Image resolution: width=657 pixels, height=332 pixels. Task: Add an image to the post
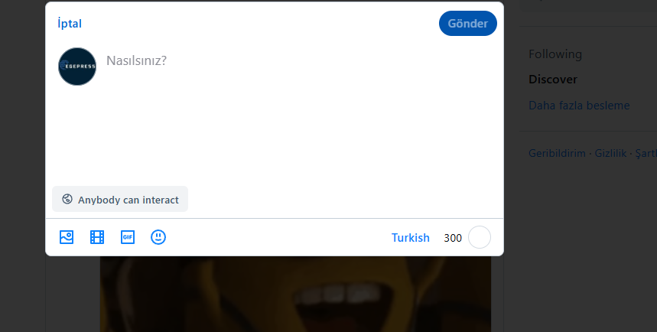(x=67, y=237)
